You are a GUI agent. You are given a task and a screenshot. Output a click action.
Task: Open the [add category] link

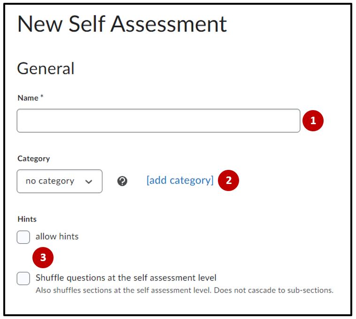click(180, 180)
